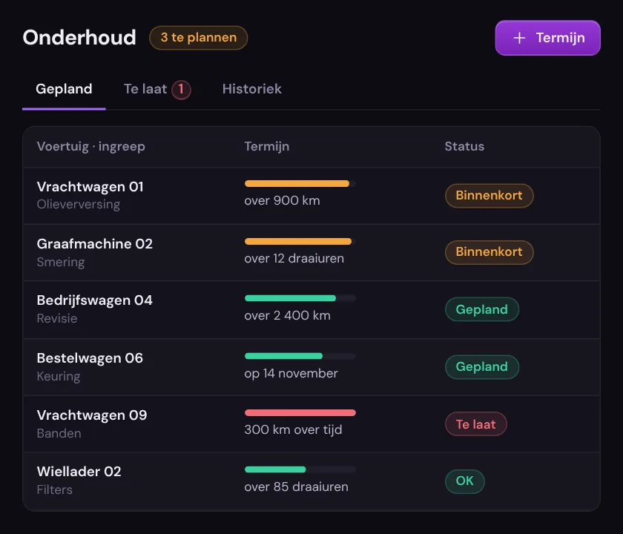Click the op 14 november text
The image size is (623, 534).
pos(291,374)
